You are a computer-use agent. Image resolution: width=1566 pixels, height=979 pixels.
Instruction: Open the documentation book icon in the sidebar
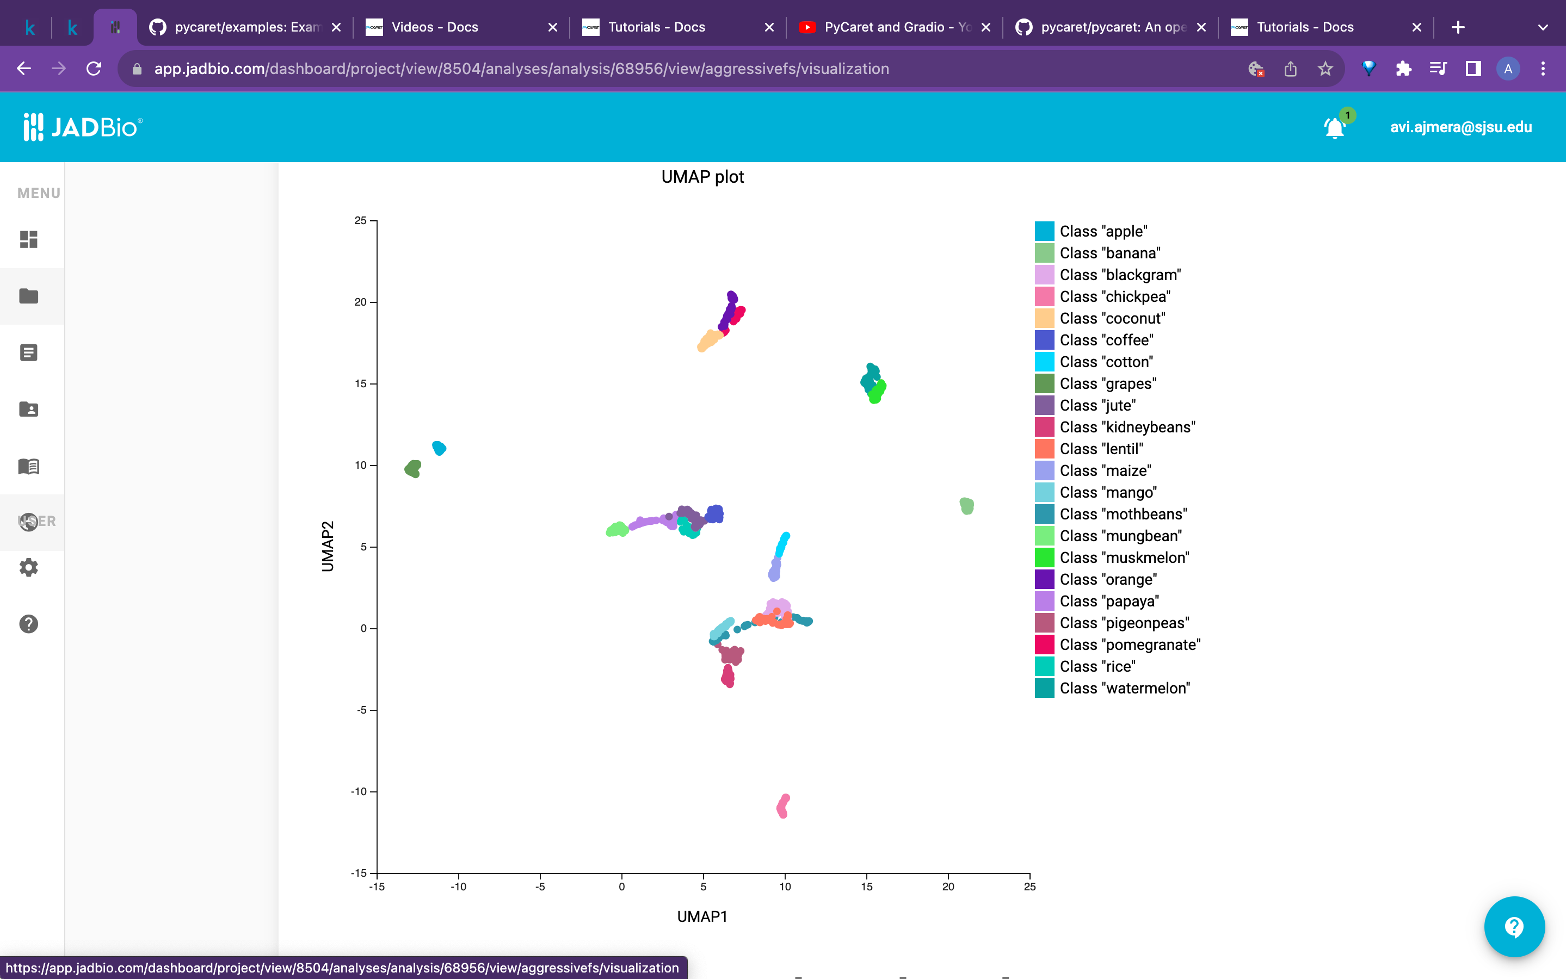[28, 466]
